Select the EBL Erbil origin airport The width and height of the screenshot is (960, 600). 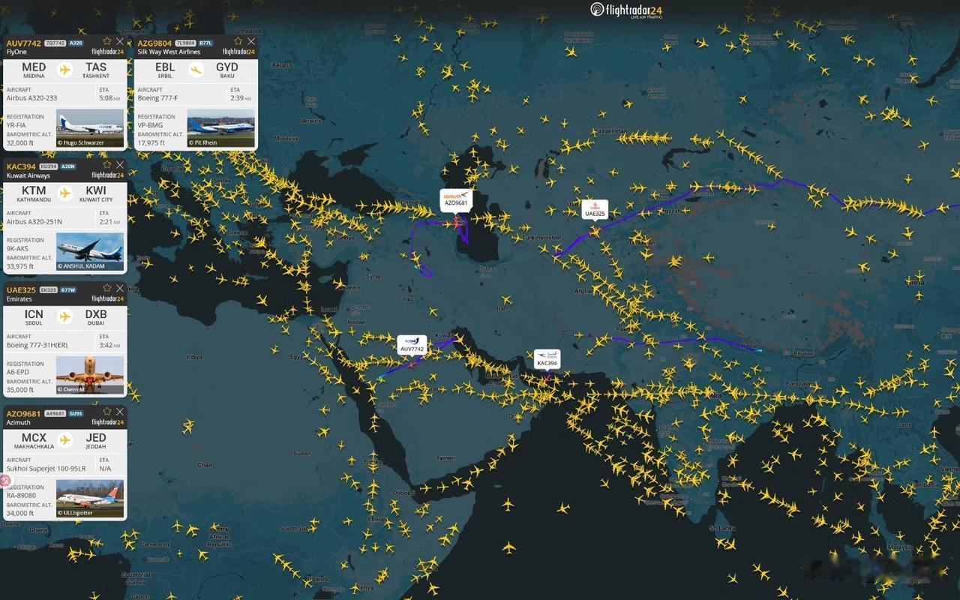[x=165, y=70]
